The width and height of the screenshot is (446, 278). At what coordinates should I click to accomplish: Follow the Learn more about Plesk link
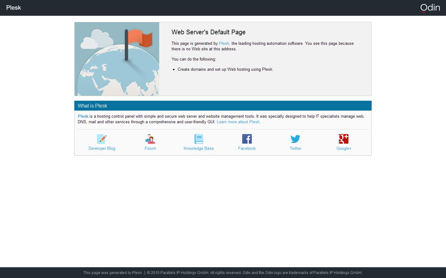click(x=238, y=122)
